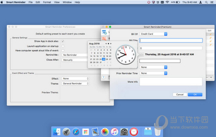
Task: Open the Edit menu in the menu bar
Action: (38, 2)
